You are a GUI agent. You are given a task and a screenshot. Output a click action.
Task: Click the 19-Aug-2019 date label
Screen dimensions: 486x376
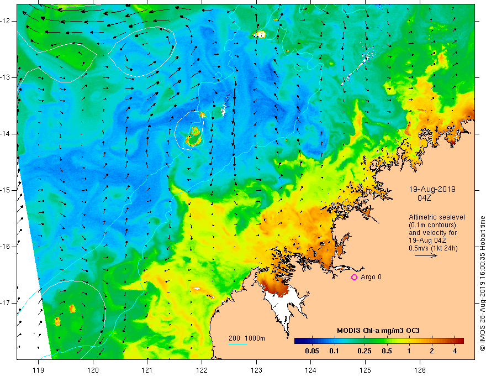(432, 189)
